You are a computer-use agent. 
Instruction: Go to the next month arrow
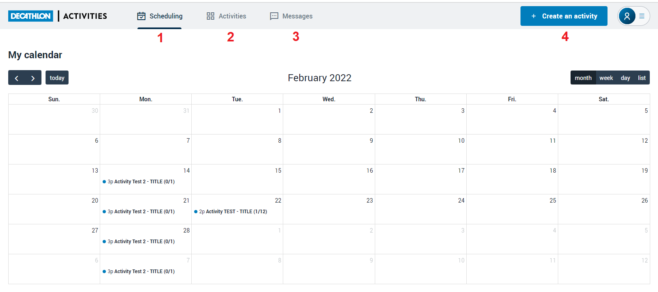(x=33, y=78)
